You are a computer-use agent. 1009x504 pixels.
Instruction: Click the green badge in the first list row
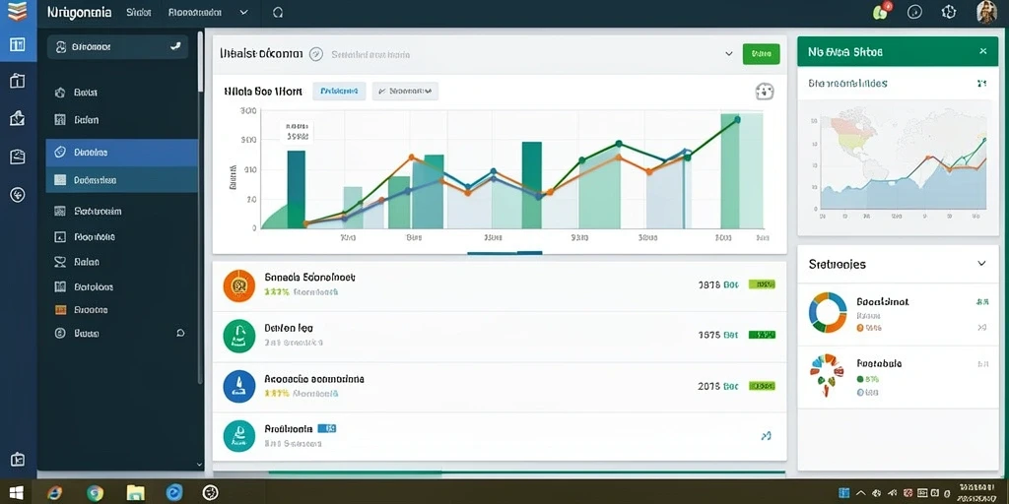click(x=762, y=284)
